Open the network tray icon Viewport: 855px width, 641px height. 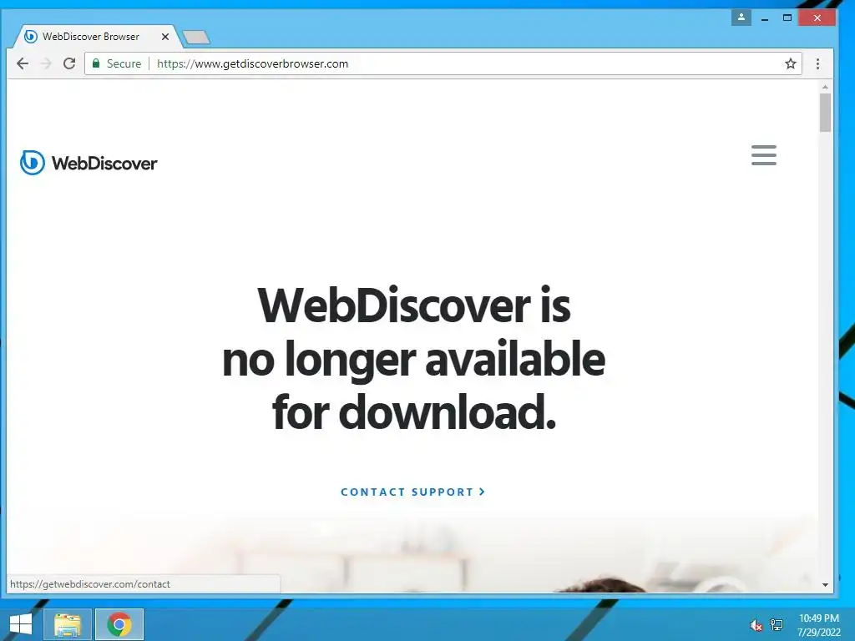[x=777, y=625]
